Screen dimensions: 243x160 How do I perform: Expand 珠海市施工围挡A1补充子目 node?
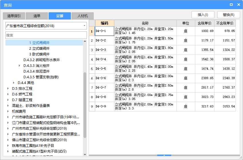pos(8,146)
